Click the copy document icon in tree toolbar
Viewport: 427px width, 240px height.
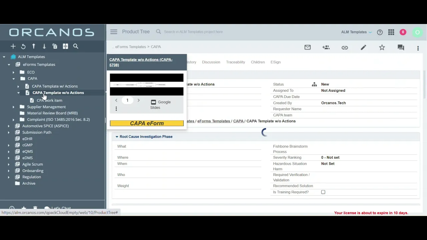(x=55, y=46)
